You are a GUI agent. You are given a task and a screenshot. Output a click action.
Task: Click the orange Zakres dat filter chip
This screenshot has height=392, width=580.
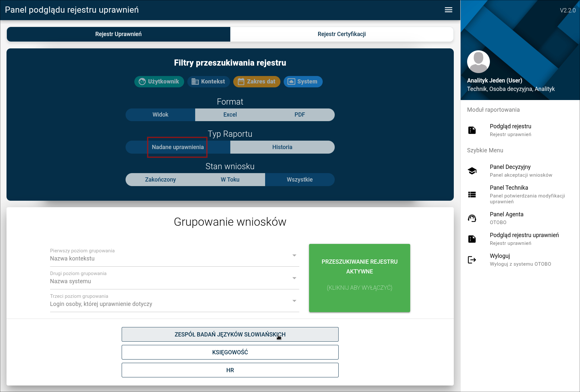point(257,82)
